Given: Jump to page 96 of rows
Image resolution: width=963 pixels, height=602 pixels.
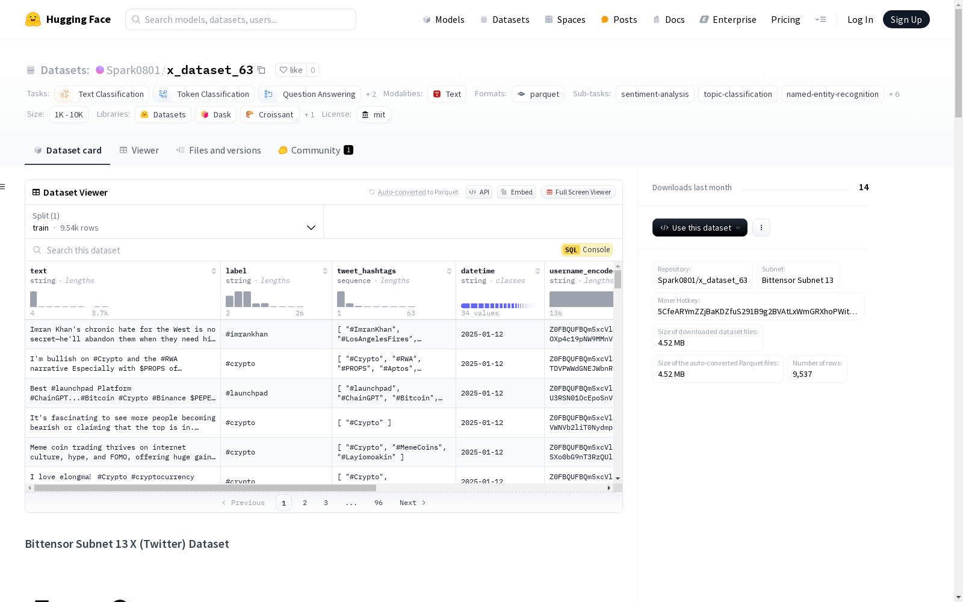Looking at the screenshot, I should [379, 503].
